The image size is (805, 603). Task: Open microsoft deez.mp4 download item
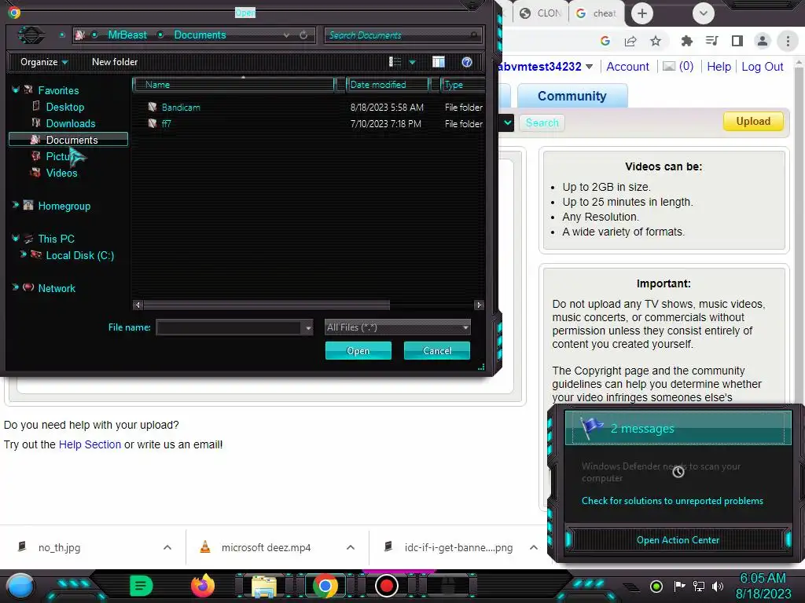click(266, 547)
